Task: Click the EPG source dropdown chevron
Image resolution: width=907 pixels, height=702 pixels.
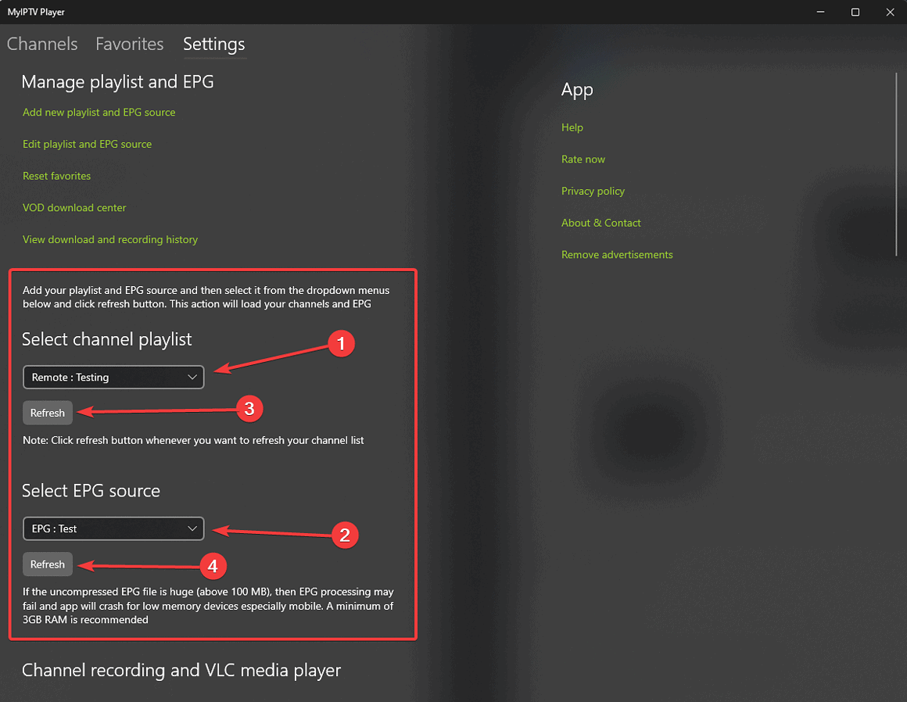Action: 192,528
